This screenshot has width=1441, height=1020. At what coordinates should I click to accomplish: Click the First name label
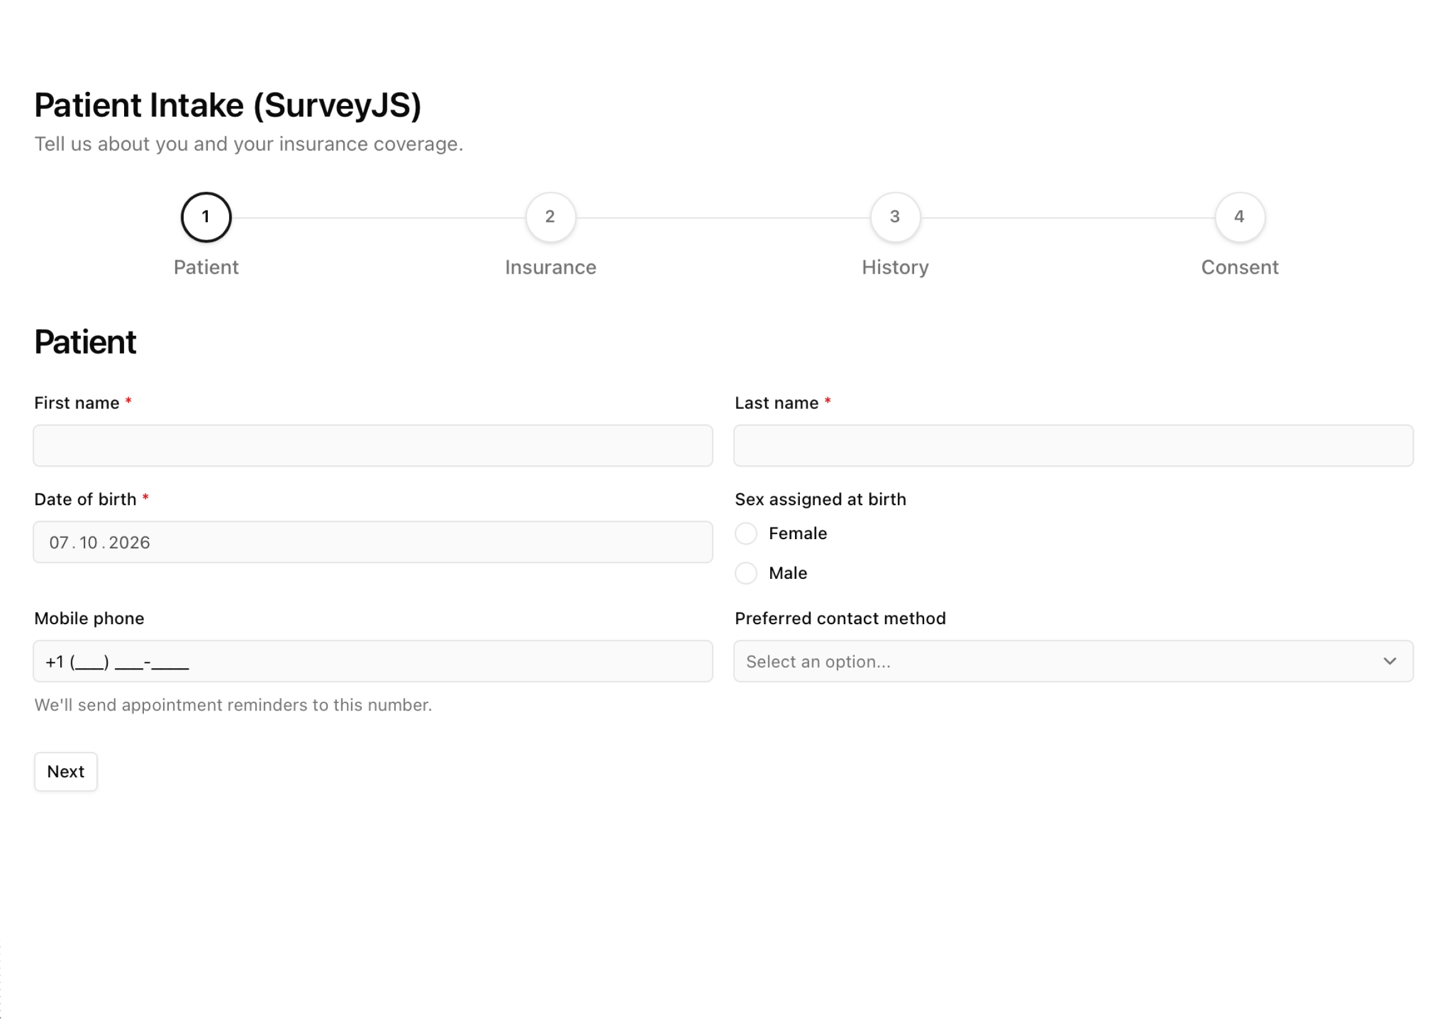point(76,403)
